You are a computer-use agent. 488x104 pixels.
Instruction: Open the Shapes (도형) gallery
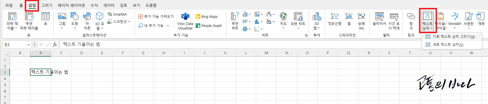pos(75,21)
